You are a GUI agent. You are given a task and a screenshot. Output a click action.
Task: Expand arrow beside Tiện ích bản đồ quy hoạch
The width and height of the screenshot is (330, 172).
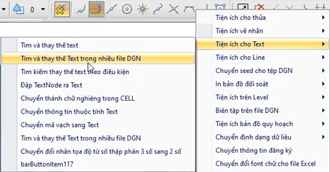tap(323, 124)
